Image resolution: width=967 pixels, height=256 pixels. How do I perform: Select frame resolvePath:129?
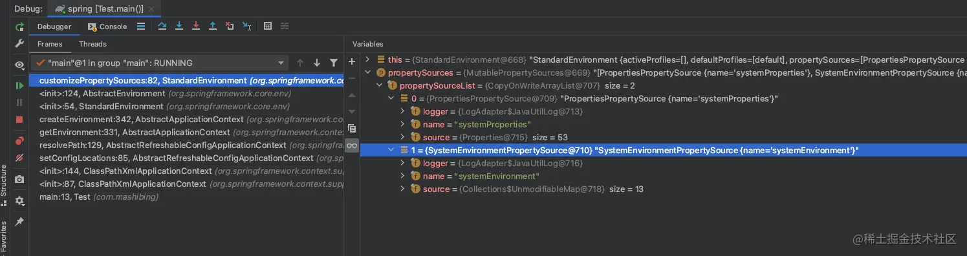[187, 145]
